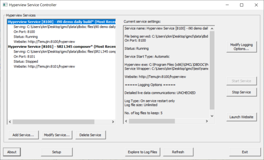Click 'Status: Running' line in settings panel
The image size is (264, 160).
tap(136, 48)
